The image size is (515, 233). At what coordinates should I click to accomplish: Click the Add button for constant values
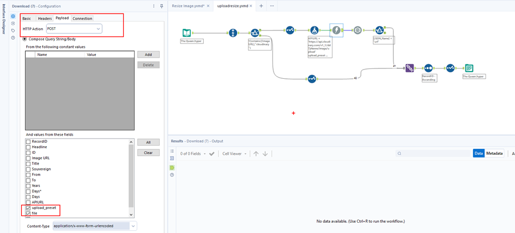[x=148, y=55]
